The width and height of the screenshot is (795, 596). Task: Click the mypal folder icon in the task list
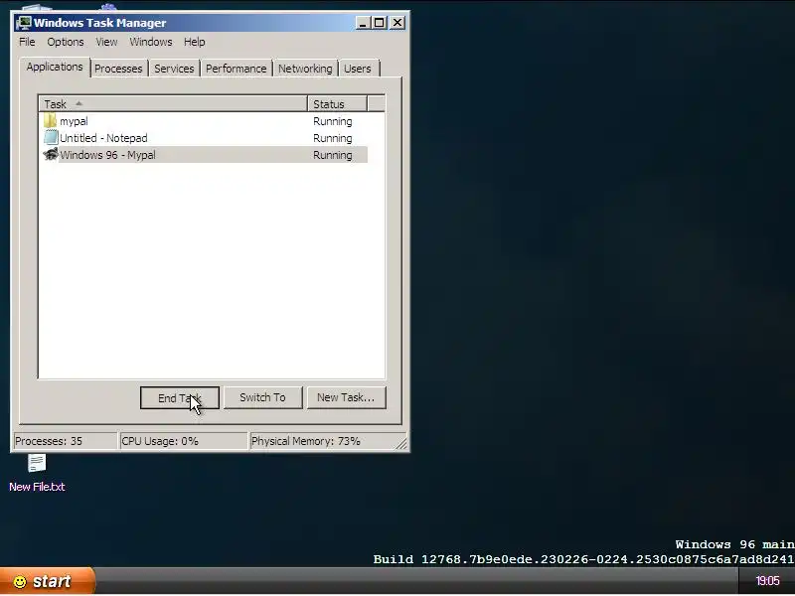pyautogui.click(x=50, y=120)
